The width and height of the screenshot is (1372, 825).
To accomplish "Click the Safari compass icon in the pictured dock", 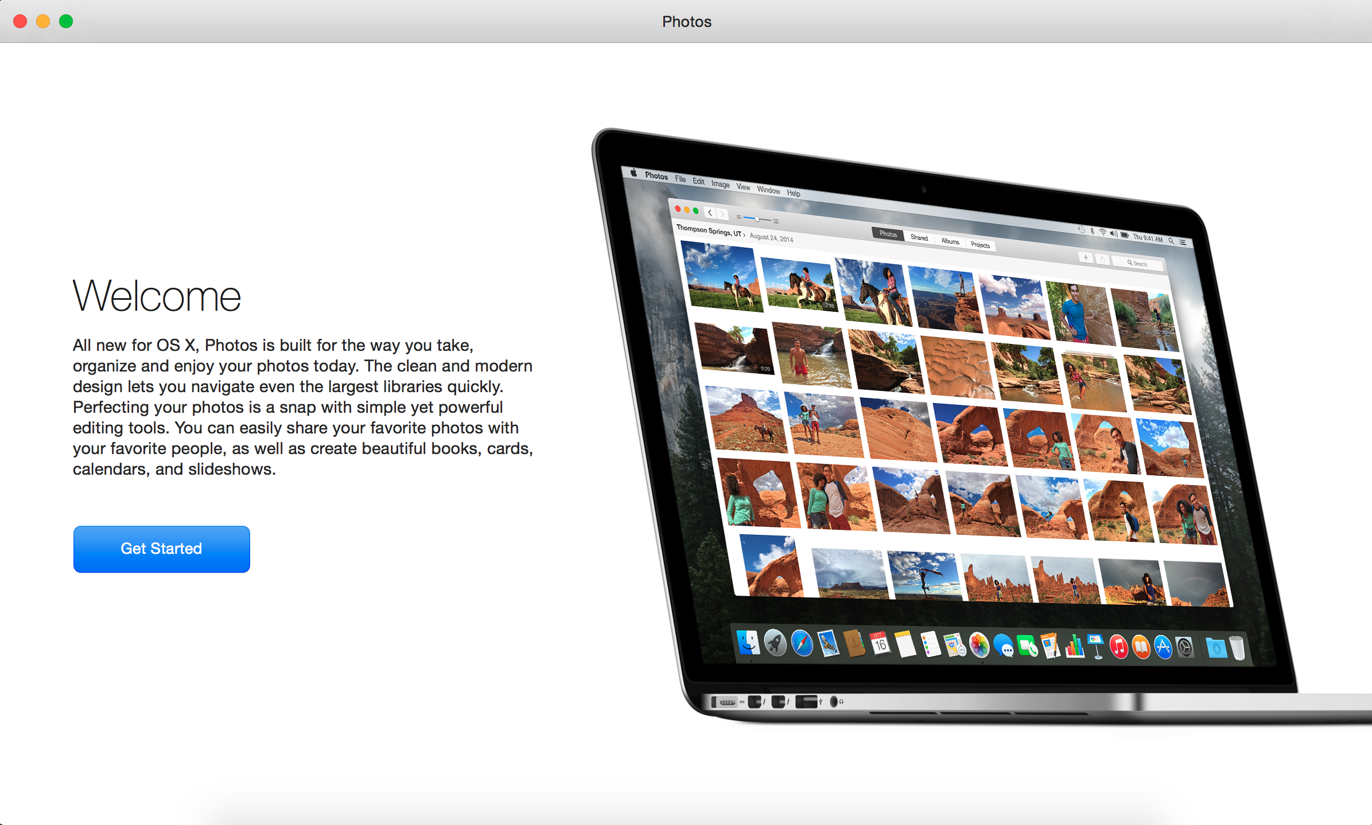I will (x=802, y=643).
